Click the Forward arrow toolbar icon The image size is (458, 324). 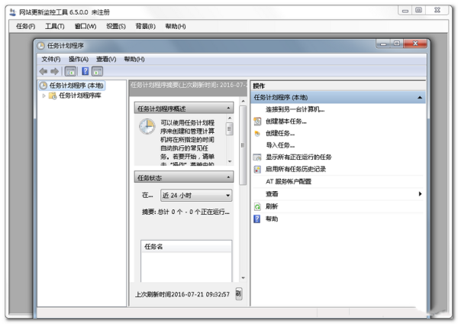pos(54,71)
